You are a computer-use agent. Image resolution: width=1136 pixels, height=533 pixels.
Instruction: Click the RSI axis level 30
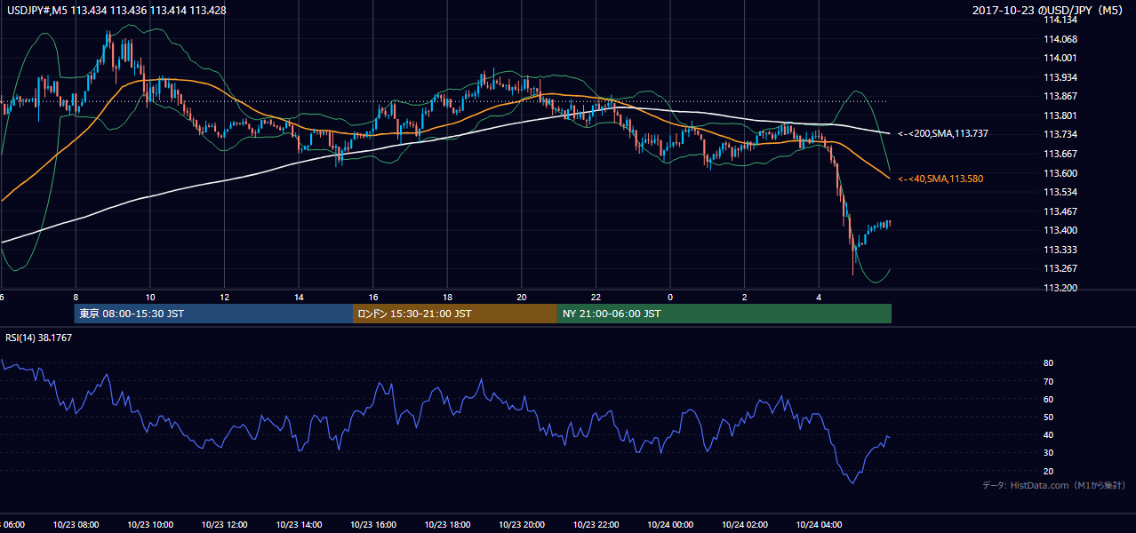[x=1048, y=453]
